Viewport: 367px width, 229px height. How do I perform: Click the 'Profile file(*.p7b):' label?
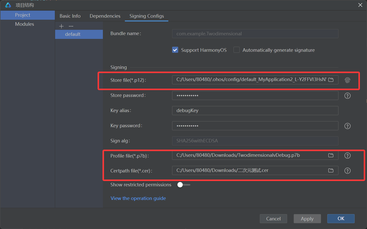click(129, 156)
